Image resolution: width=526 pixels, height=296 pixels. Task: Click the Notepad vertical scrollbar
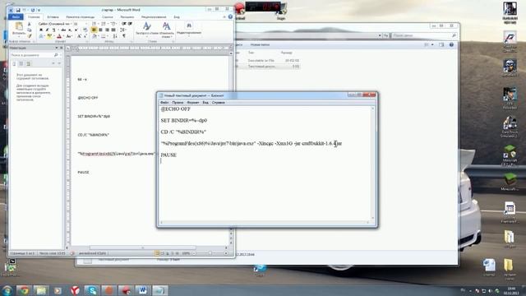click(372, 163)
